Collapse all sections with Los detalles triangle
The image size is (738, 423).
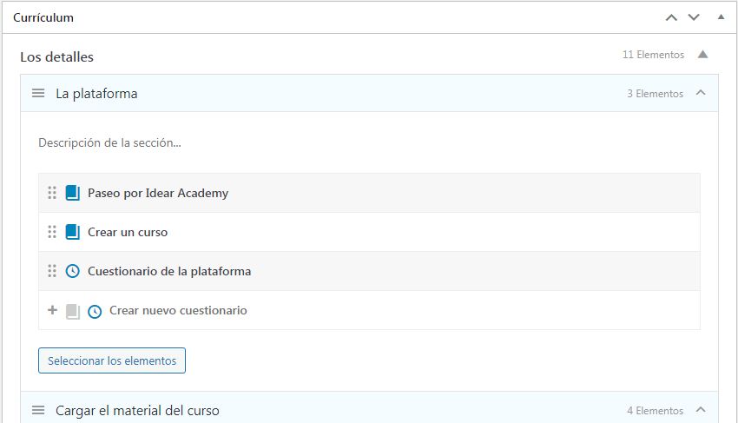[x=702, y=55]
